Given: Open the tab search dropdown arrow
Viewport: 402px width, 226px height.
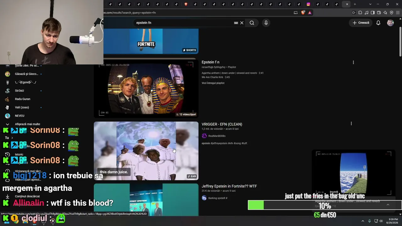Looking at the screenshot, I should click(370, 4).
